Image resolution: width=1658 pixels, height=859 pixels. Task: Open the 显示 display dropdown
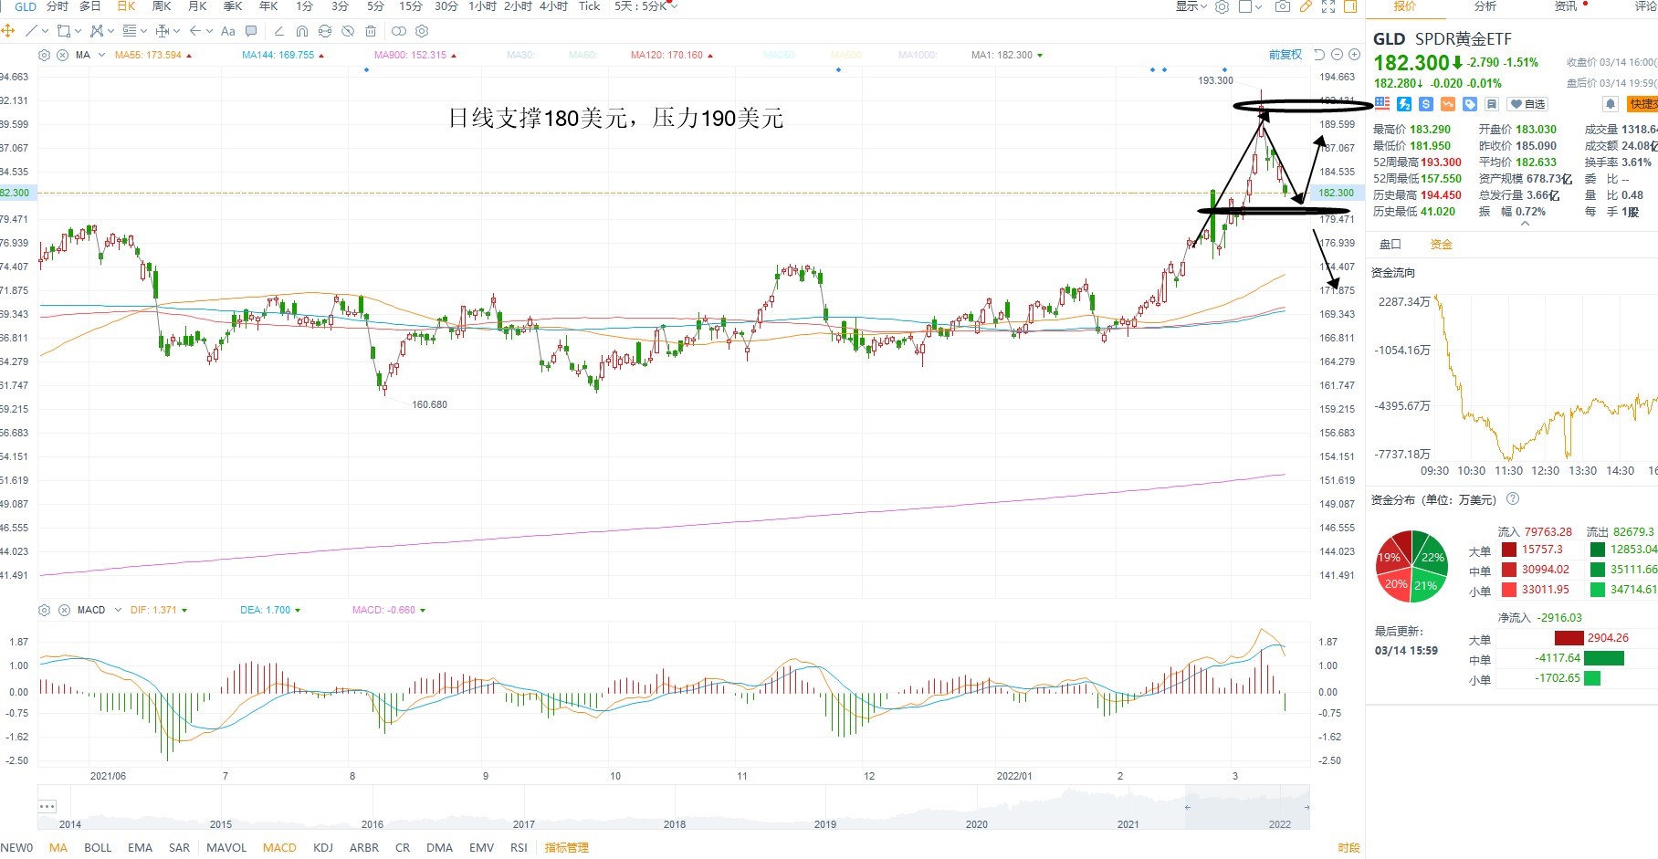click(1191, 6)
